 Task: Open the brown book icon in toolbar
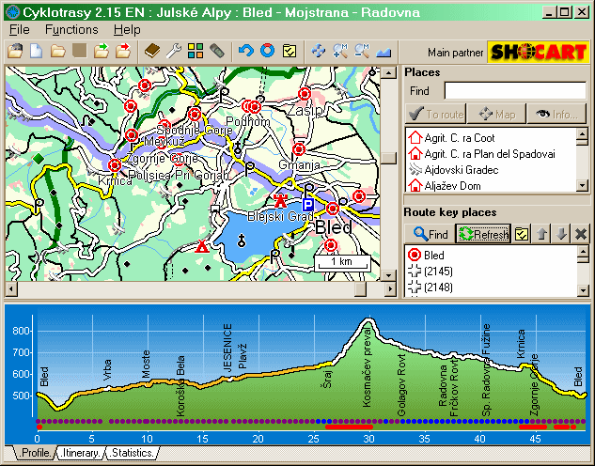click(x=152, y=51)
